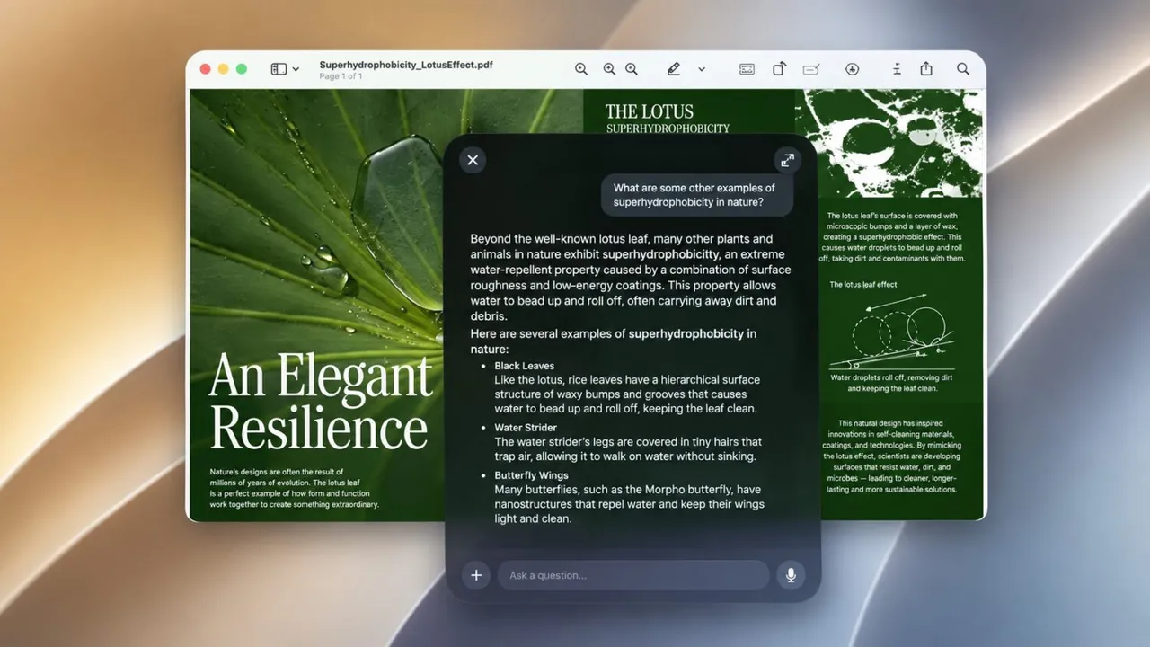
Task: Close the assistant chat panel
Action: tap(473, 160)
